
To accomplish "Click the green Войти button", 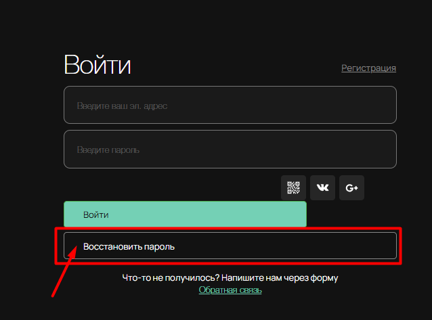I will (x=185, y=214).
